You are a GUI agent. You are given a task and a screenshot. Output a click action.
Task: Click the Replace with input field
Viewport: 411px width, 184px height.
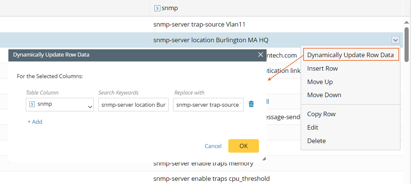[x=208, y=105]
